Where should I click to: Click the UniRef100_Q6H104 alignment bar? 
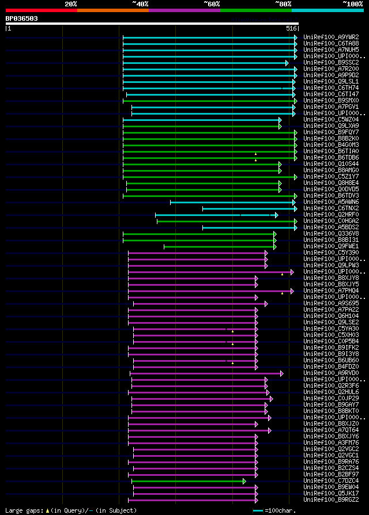pos(193,317)
